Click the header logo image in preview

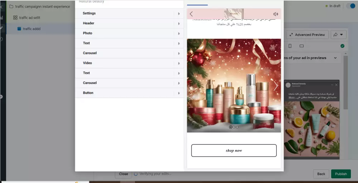tap(234, 14)
